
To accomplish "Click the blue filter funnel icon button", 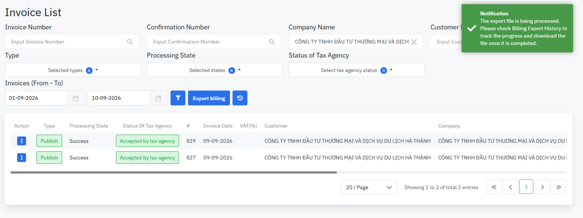I will pos(178,98).
